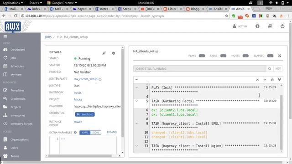Viewport: 292px width, 164px height.
Task: Click the JOBS breadcrumb link
Action: (48, 37)
